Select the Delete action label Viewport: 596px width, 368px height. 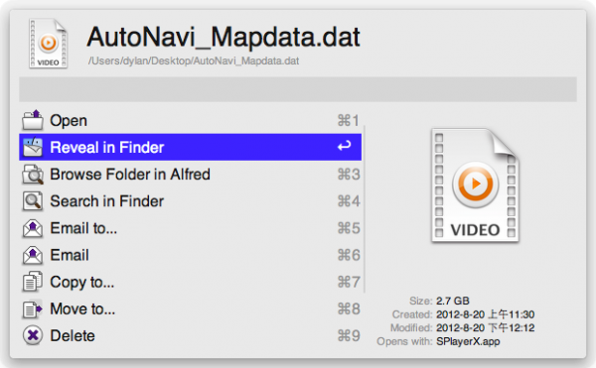click(73, 335)
